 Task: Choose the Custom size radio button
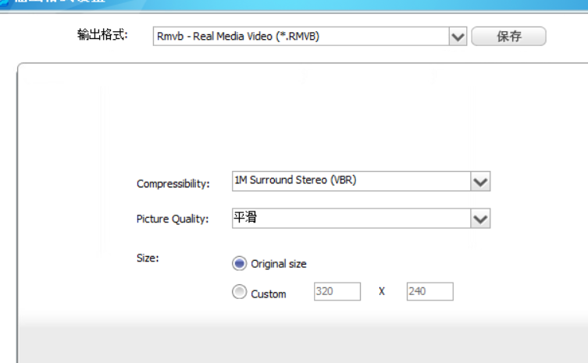pos(239,292)
